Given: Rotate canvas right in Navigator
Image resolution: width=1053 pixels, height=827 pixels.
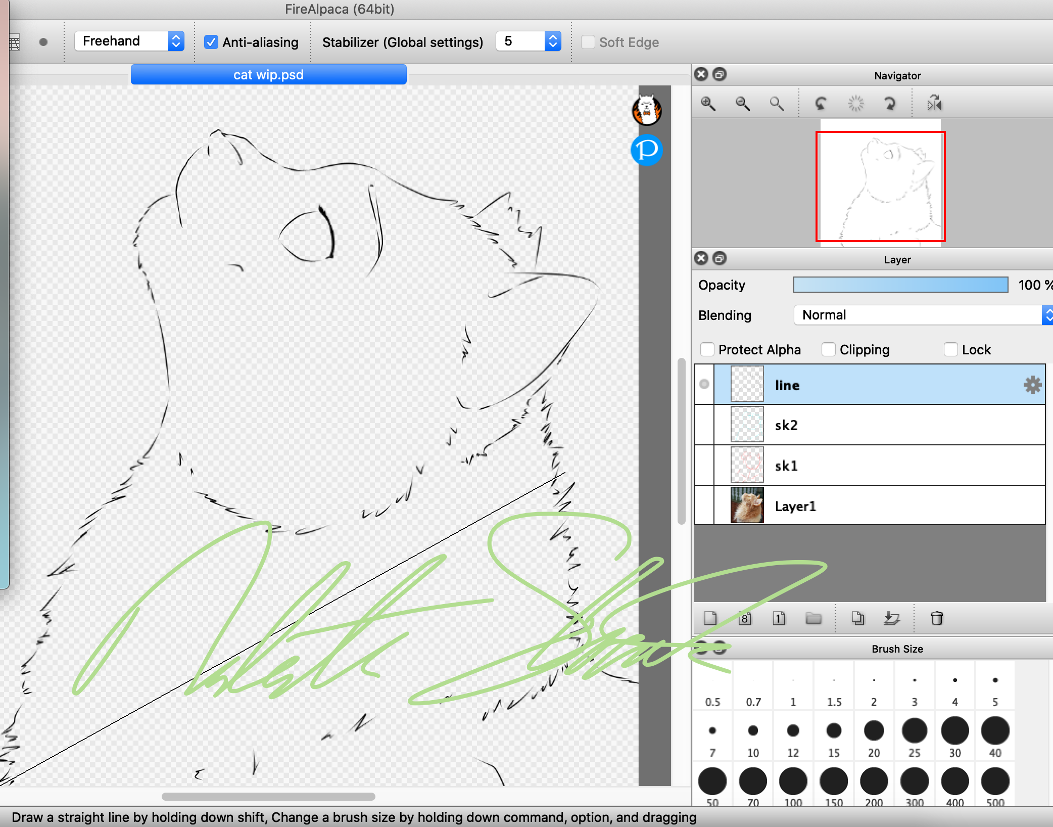Looking at the screenshot, I should [x=890, y=104].
